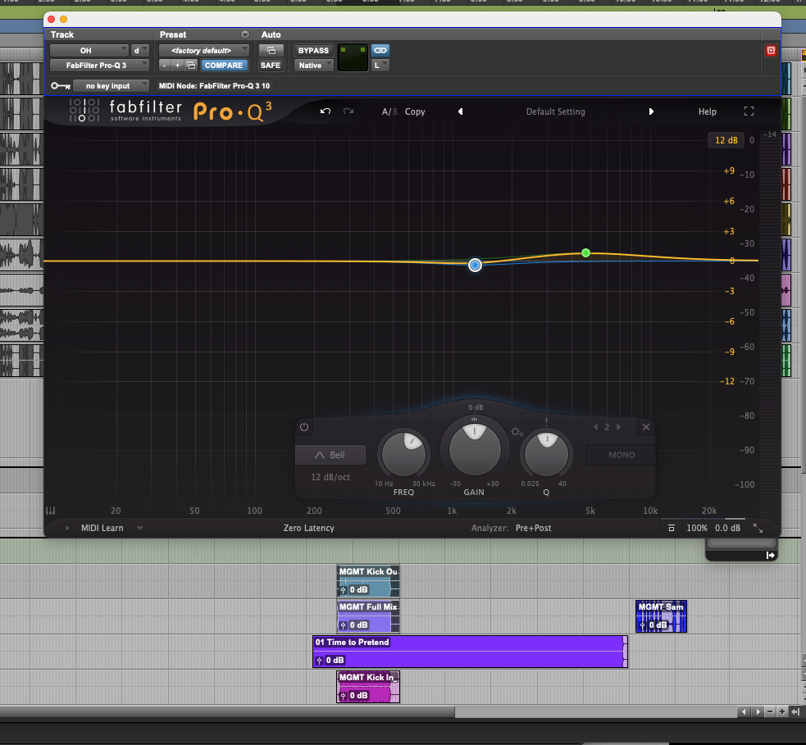The width and height of the screenshot is (806, 745).
Task: Toggle the BYPASS button
Action: coord(313,50)
